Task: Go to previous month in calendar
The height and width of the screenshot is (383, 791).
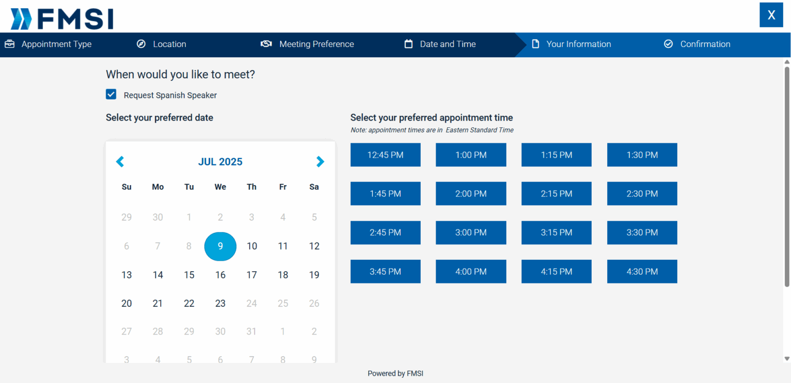Action: click(x=120, y=162)
